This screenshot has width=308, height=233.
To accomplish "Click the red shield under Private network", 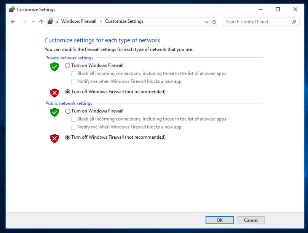I will pyautogui.click(x=55, y=93).
